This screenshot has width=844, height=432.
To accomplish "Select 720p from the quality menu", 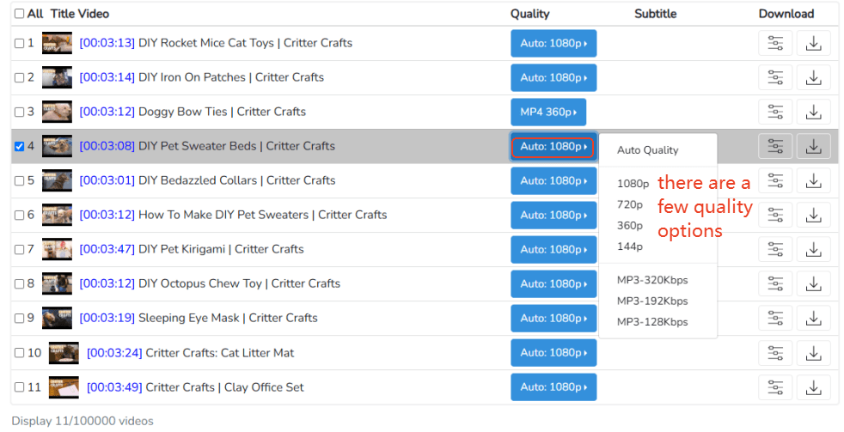I will 630,204.
